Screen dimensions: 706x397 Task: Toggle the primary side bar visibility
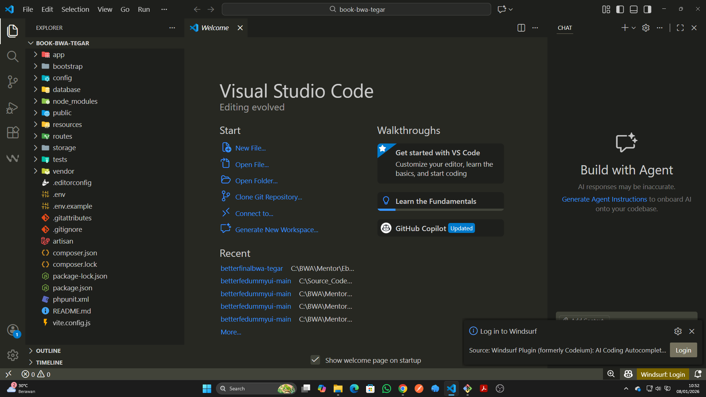coord(620,9)
